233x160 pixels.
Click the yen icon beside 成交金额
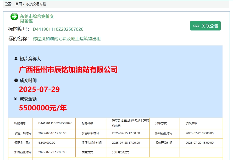pos(15,99)
